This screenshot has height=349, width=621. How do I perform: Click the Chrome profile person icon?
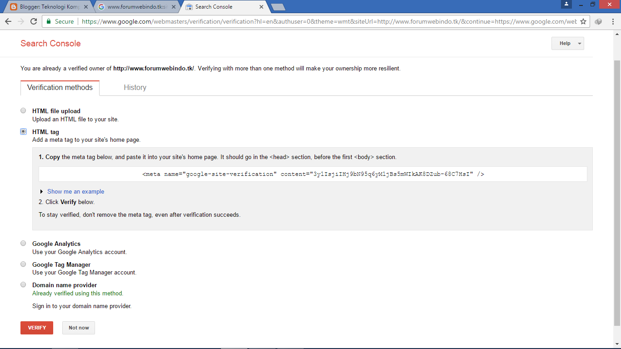(x=566, y=4)
